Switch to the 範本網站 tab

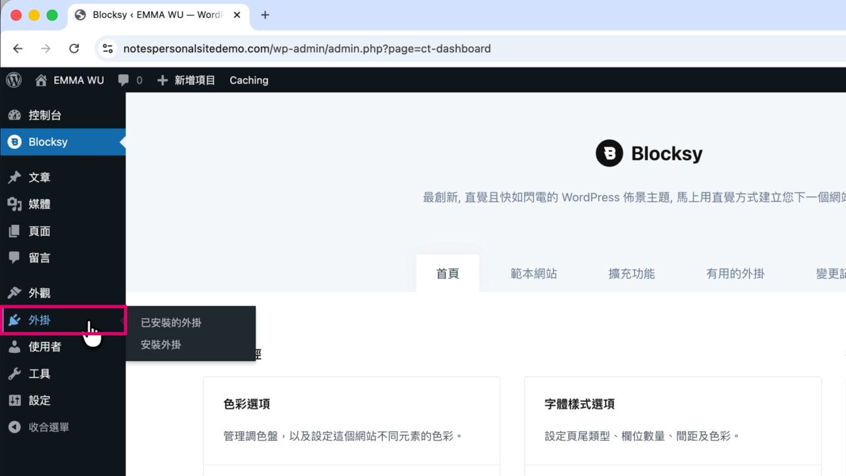coord(534,273)
